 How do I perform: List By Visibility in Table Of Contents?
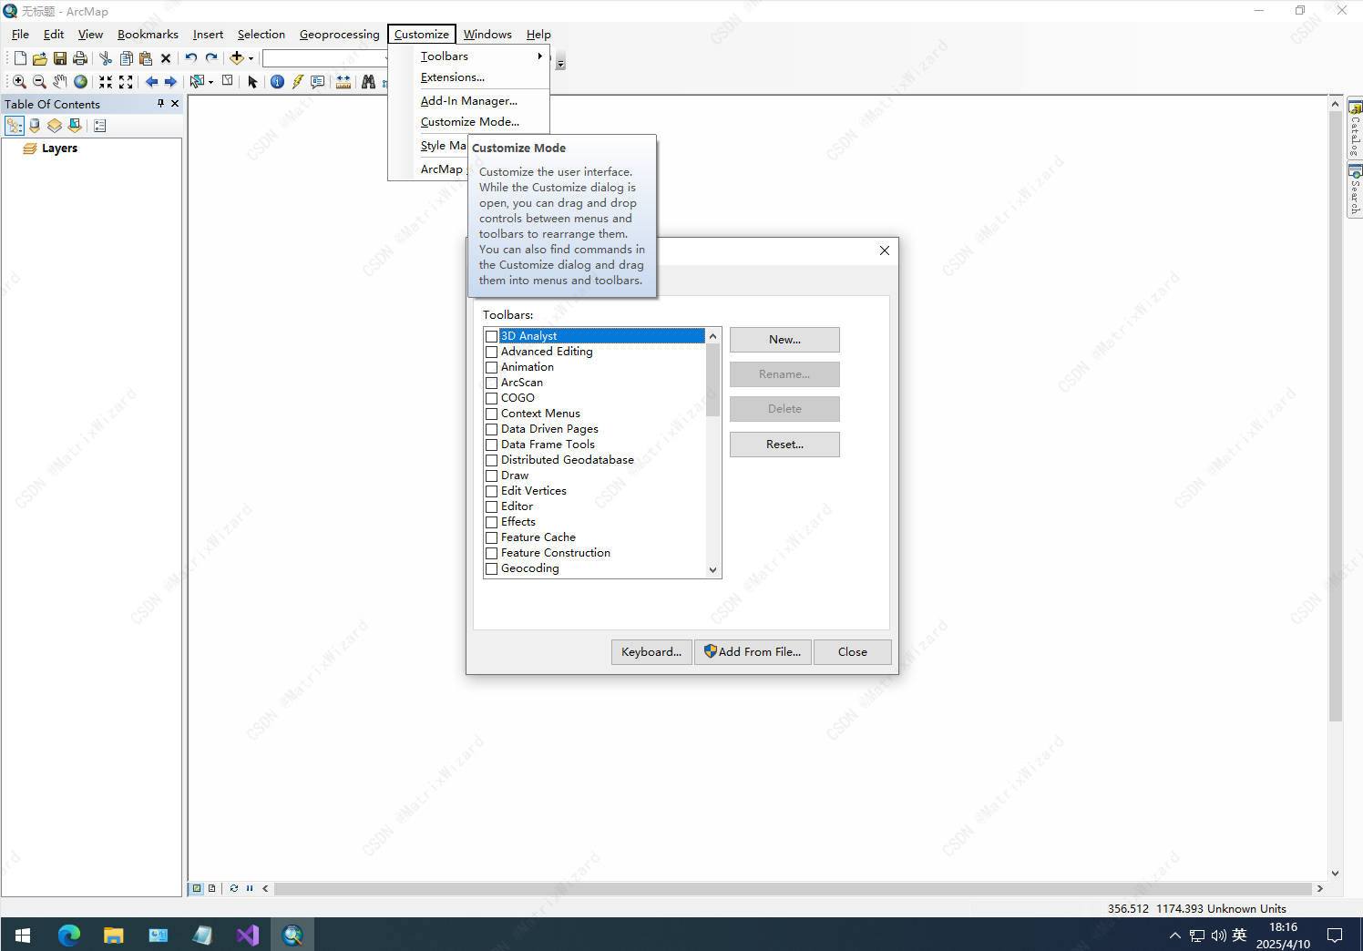click(55, 126)
